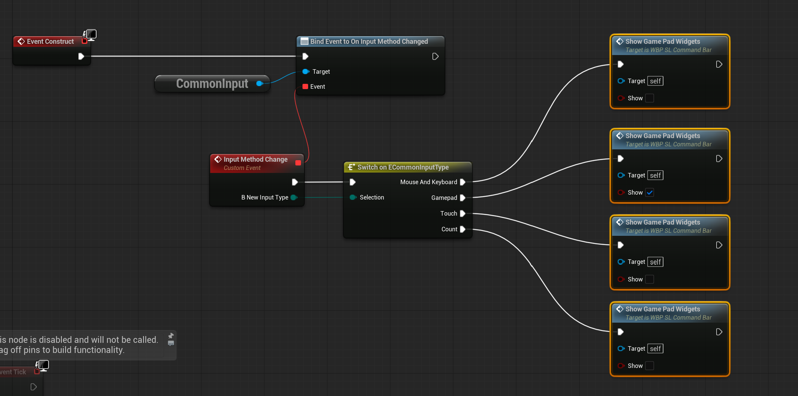The image size is (798, 396).
Task: Uncheck Show checkbox on second Show Game Pad Widgets node
Action: click(650, 192)
